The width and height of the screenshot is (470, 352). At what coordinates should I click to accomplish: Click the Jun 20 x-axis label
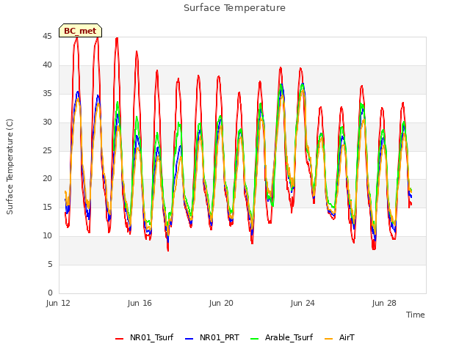pyautogui.click(x=221, y=303)
